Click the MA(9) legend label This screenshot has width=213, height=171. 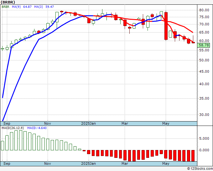(16, 7)
